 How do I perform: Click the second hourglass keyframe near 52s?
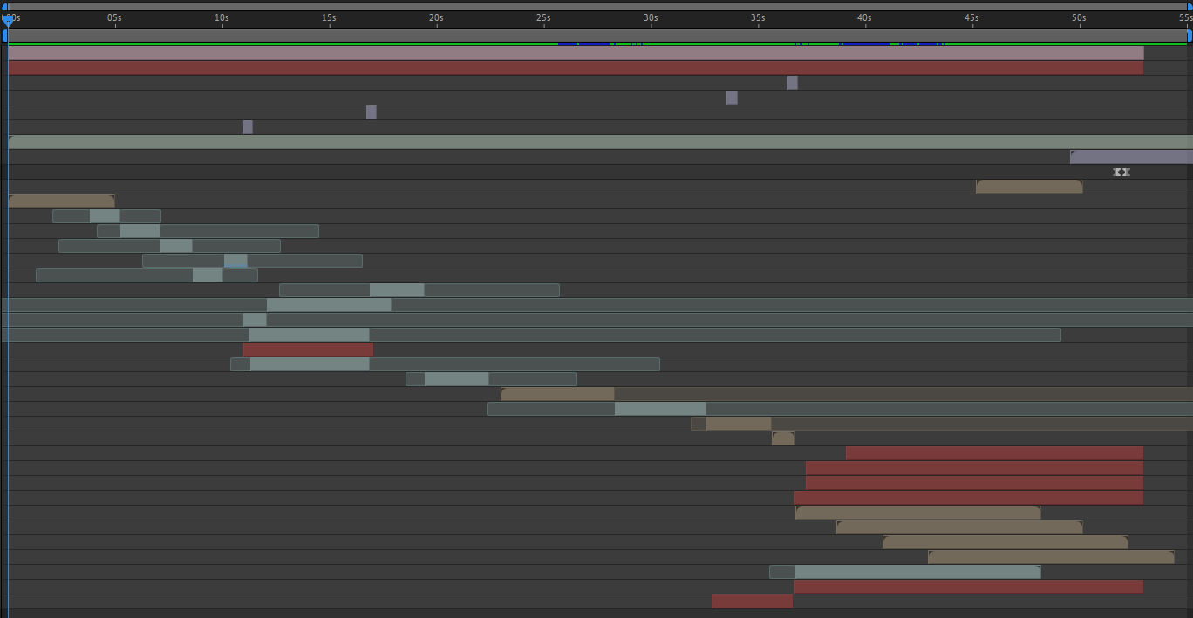tap(1127, 173)
